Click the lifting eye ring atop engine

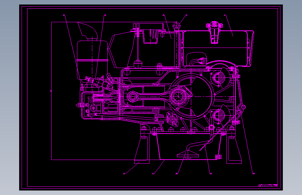176,26
